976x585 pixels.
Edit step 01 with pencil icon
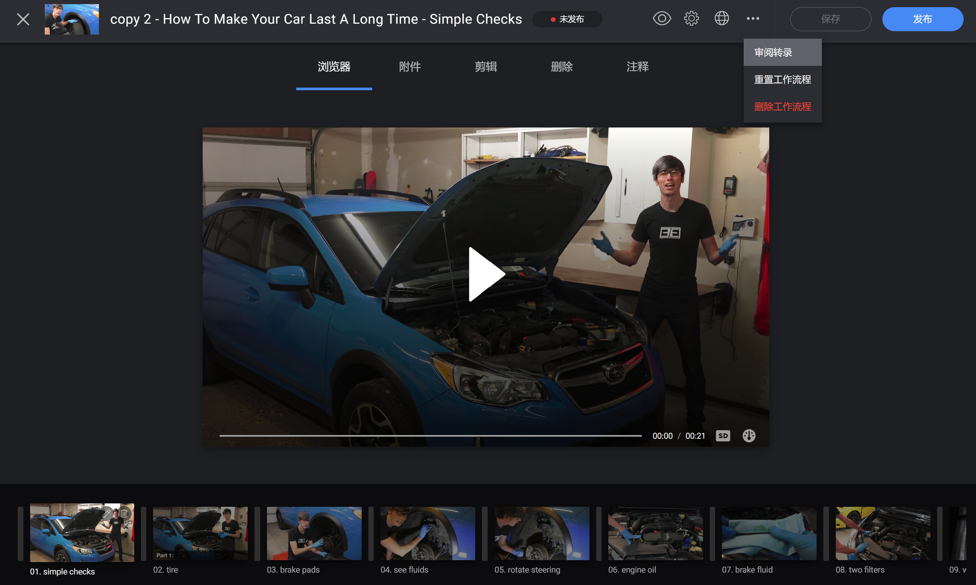pos(107,513)
